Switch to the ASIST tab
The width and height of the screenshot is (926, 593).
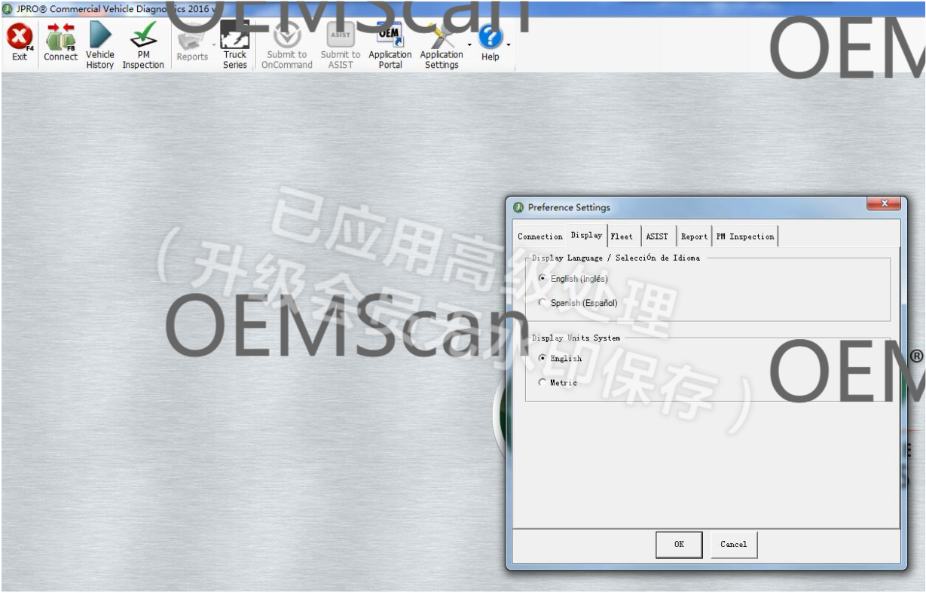click(x=657, y=237)
